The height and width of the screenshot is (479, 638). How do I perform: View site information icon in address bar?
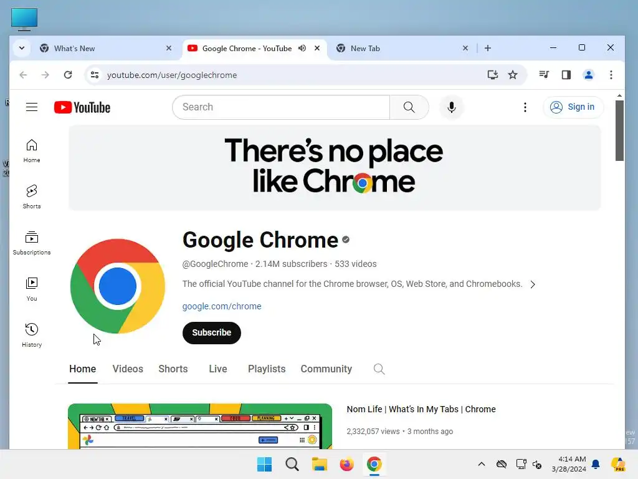[95, 75]
